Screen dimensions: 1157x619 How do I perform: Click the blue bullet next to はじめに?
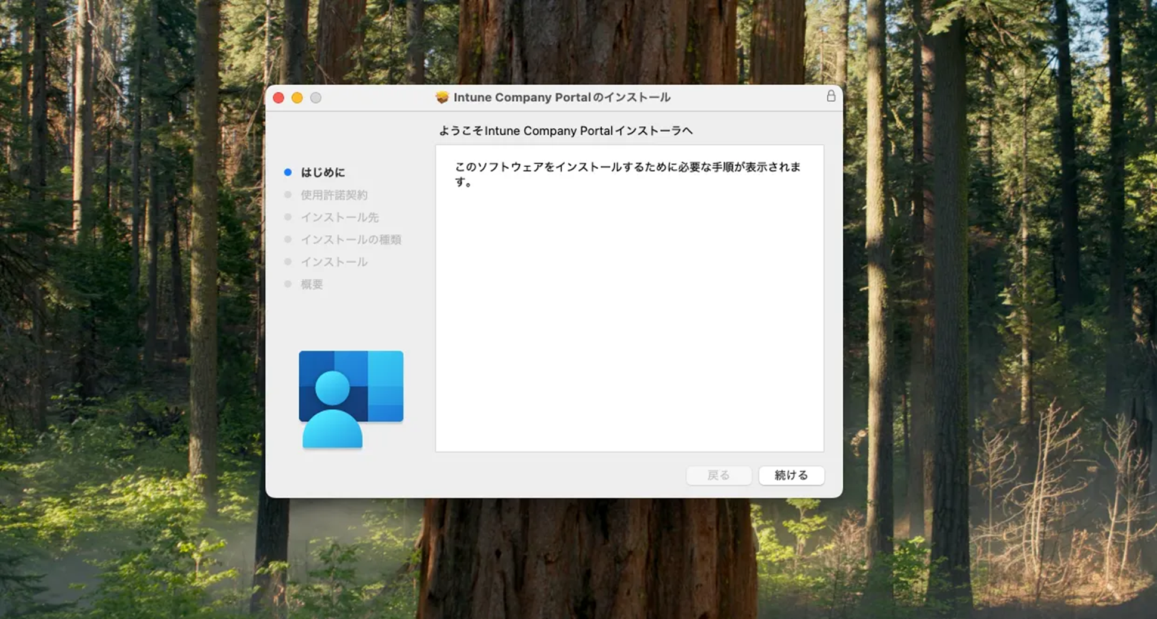pyautogui.click(x=287, y=172)
